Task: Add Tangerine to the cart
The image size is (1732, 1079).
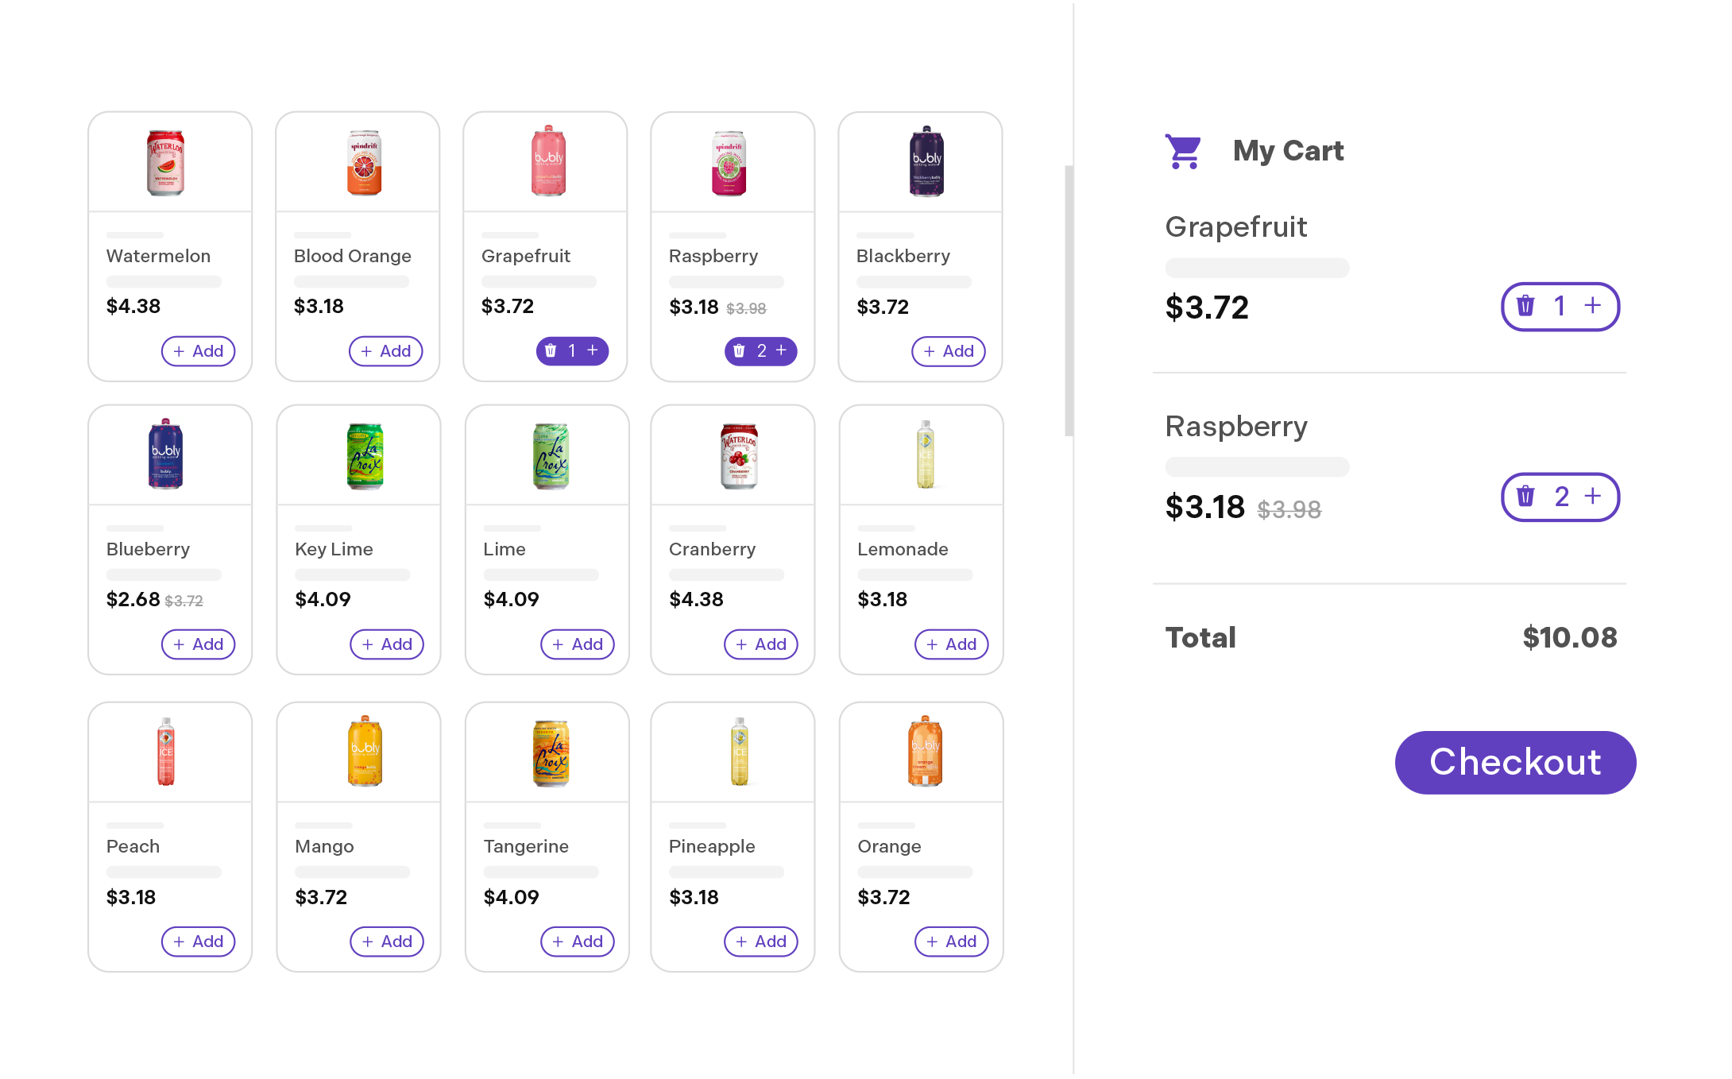Action: click(x=578, y=942)
